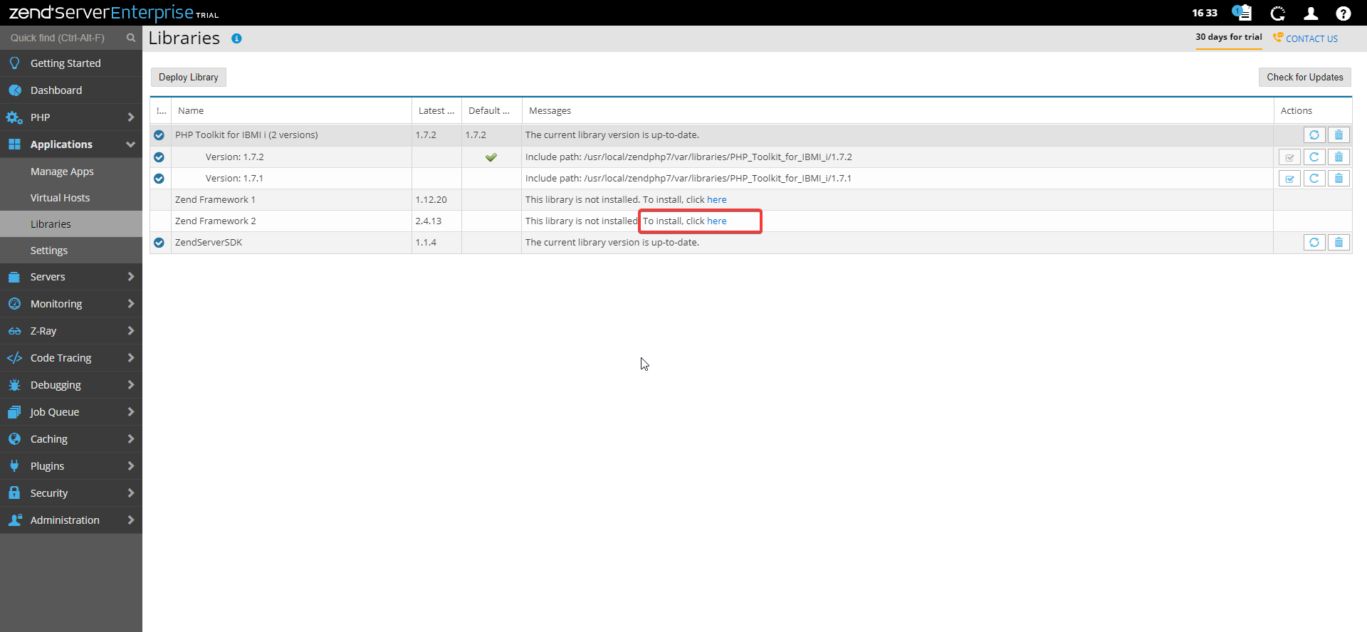Open the user account icon
Screen dimensions: 1367x632
[x=1311, y=13]
